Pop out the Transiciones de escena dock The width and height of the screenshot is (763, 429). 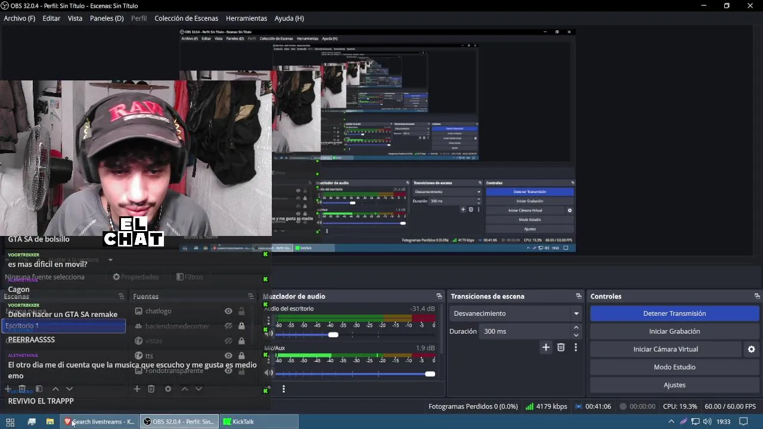(578, 296)
